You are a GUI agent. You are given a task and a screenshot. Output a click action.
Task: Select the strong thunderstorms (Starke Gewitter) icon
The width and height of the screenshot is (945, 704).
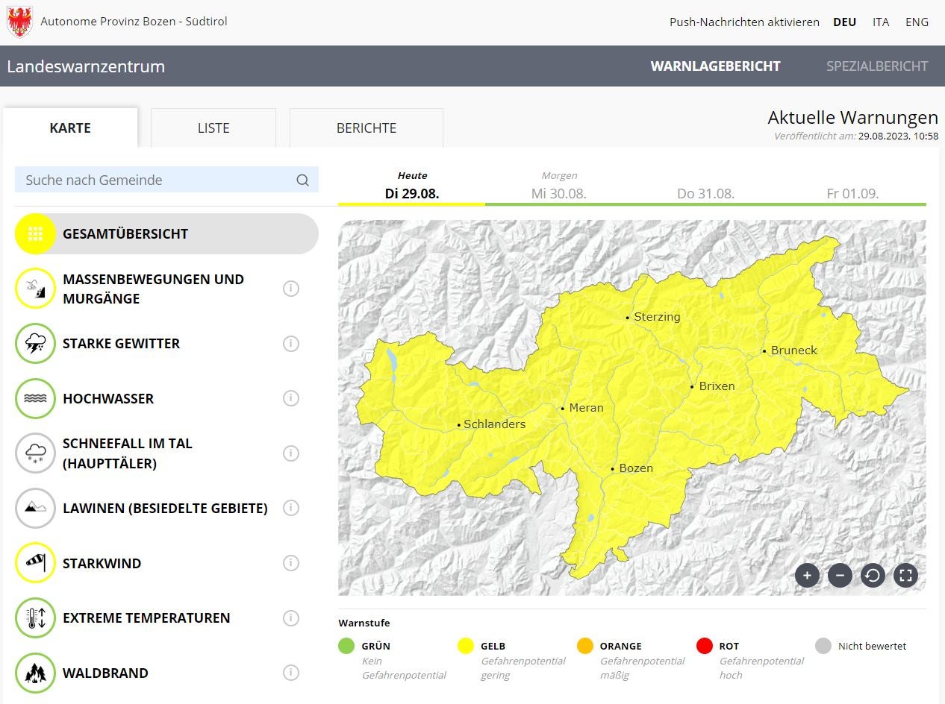coord(35,344)
